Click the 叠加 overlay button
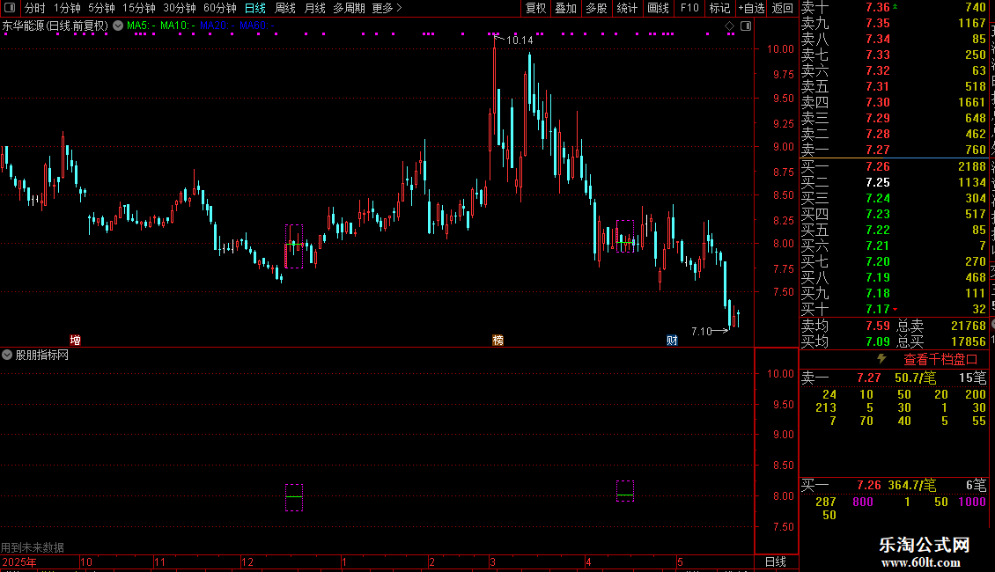This screenshot has height=572, width=995. coord(566,8)
